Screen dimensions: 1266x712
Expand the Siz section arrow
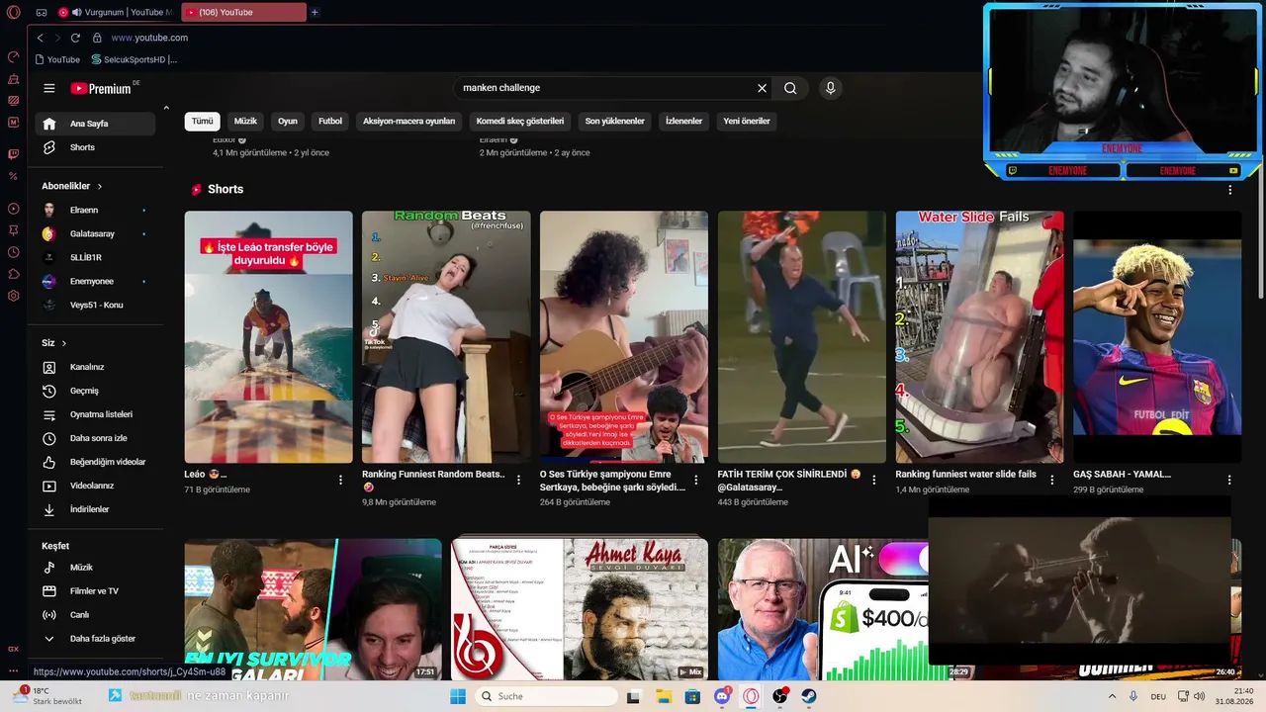click(x=64, y=343)
